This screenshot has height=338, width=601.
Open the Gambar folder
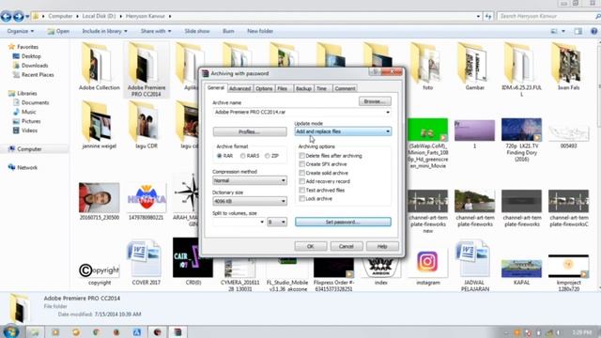pos(474,67)
